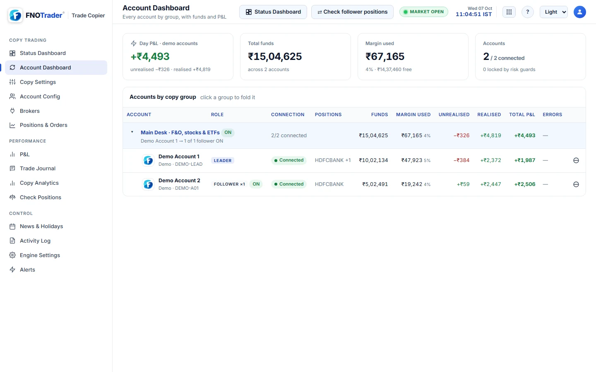
Task: Toggle the Demo Account 2 follower ON switch
Action: point(256,184)
